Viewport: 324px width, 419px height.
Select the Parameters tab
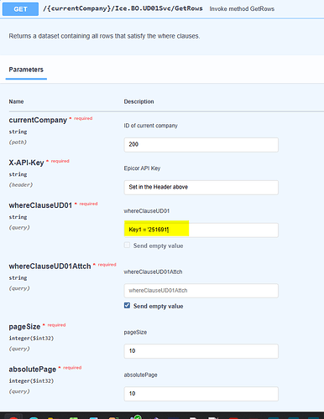click(x=26, y=70)
